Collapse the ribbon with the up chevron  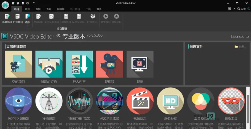pos(234,9)
